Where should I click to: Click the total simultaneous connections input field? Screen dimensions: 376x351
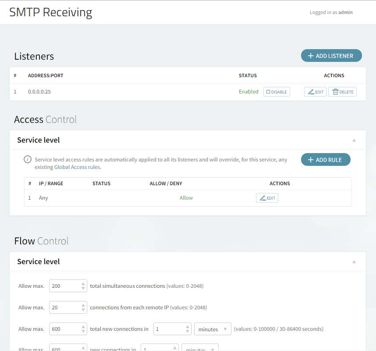click(x=65, y=286)
